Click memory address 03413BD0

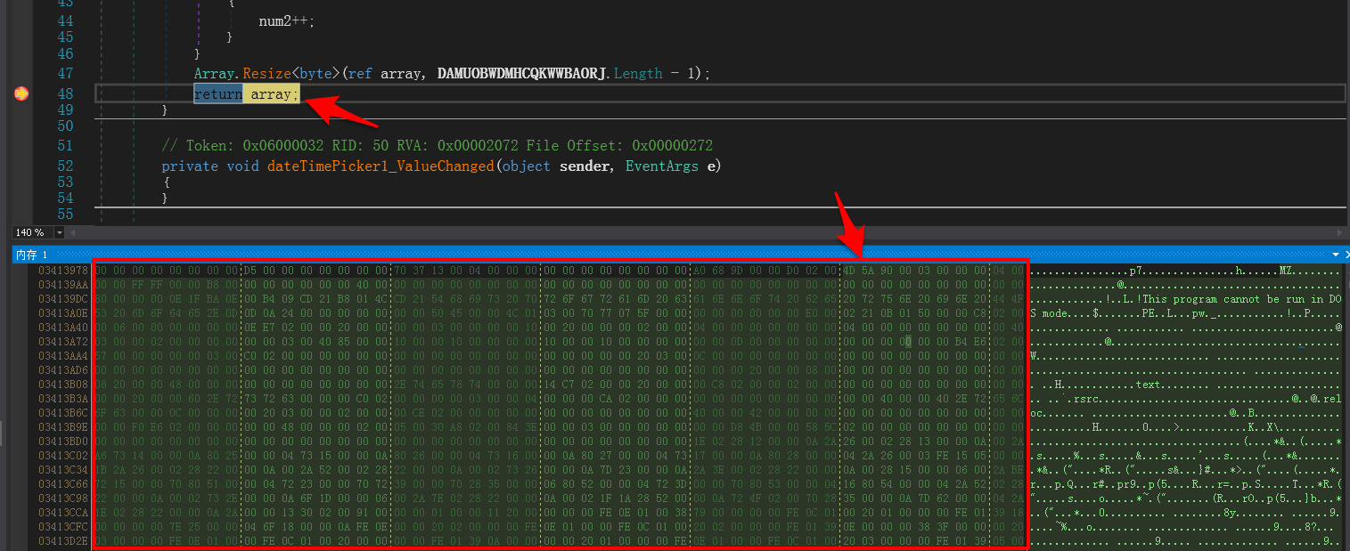click(x=63, y=442)
